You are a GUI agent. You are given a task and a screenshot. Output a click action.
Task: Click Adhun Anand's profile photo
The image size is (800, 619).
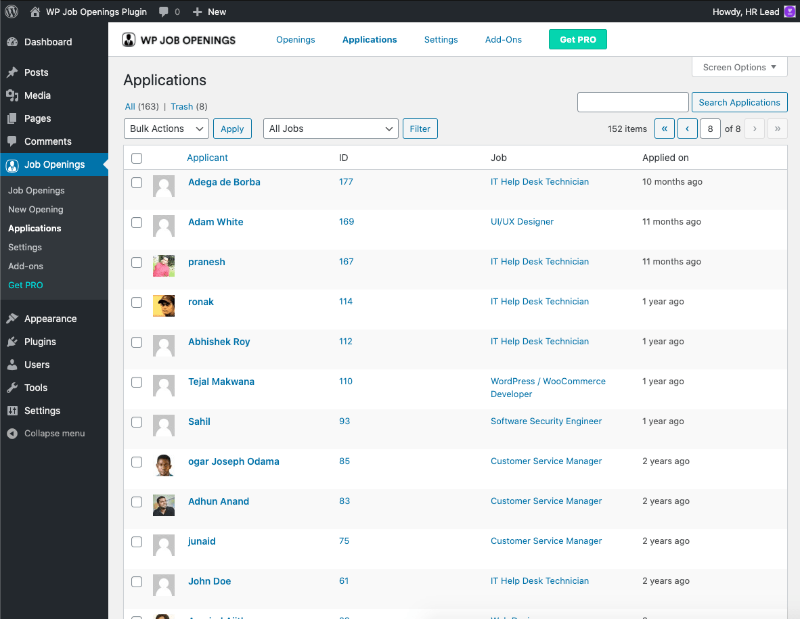(164, 505)
